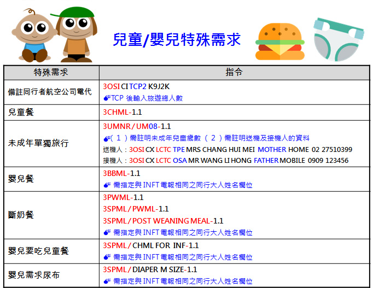Viewport: 373px width, 288px height.
Task: Click the bomb bullet in the 嬰兒需求尿布 row
Action: coord(107,281)
